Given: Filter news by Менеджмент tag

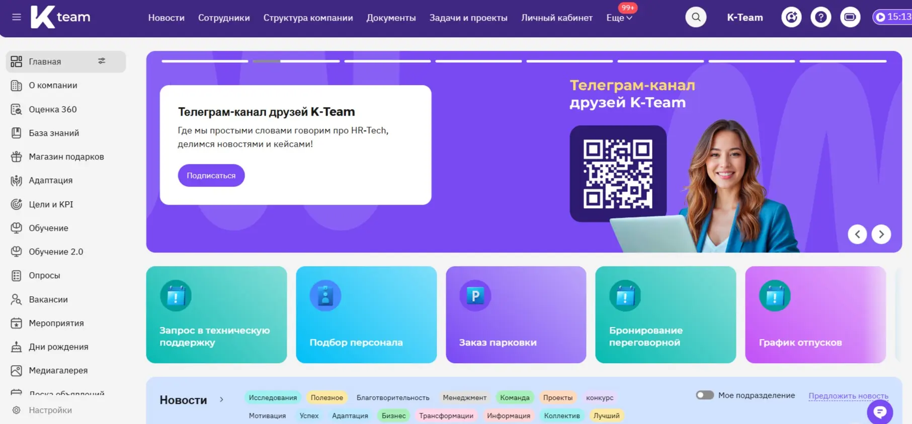Looking at the screenshot, I should tap(464, 397).
